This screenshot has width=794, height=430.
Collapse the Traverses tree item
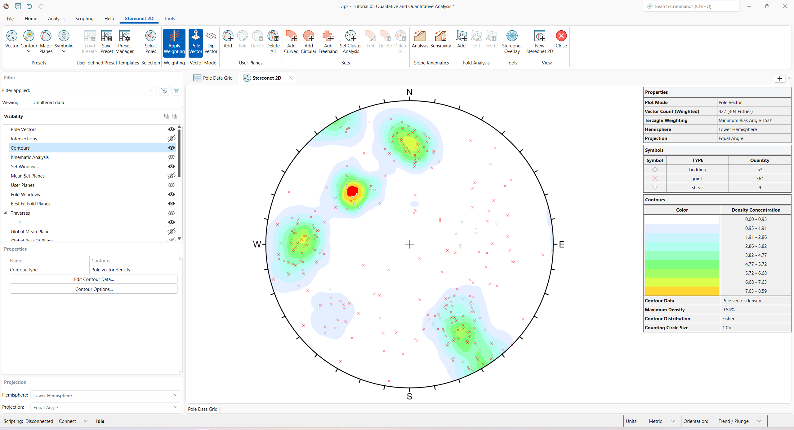(x=5, y=213)
